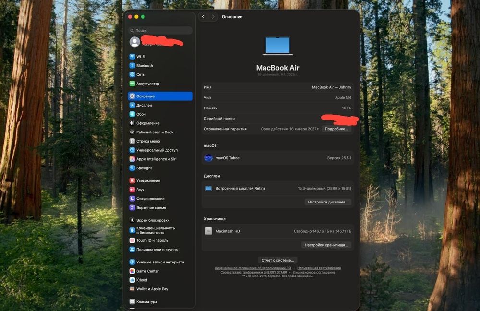The width and height of the screenshot is (480, 311).
Task: Open Лицензионное соглашение об использовании ПО link
Action: click(253, 268)
